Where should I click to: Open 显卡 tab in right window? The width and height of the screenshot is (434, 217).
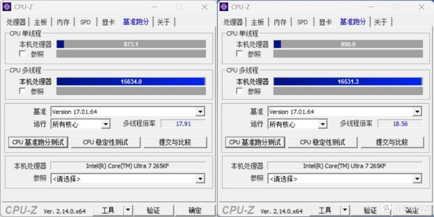click(x=325, y=22)
